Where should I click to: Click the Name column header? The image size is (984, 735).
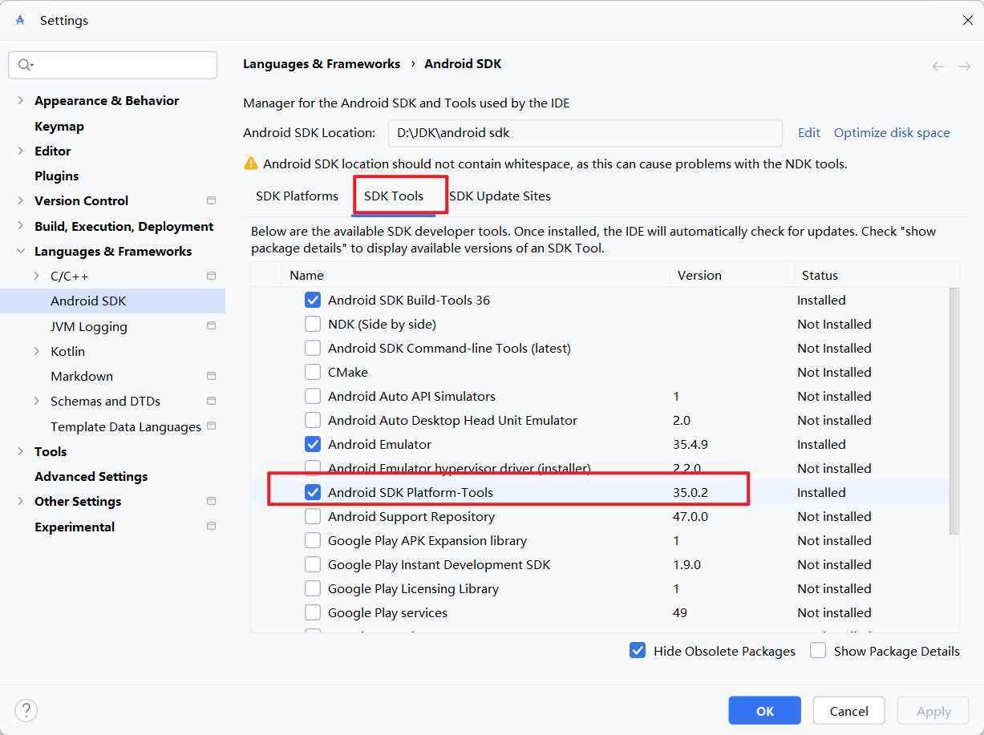click(476, 275)
